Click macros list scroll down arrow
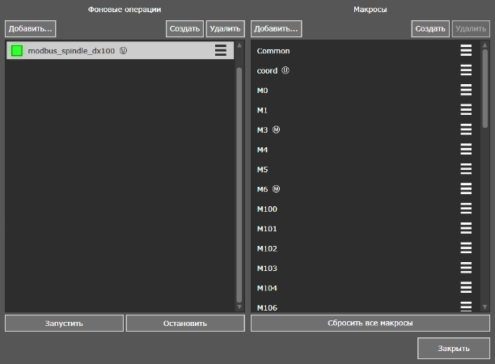495x364 pixels. point(485,307)
